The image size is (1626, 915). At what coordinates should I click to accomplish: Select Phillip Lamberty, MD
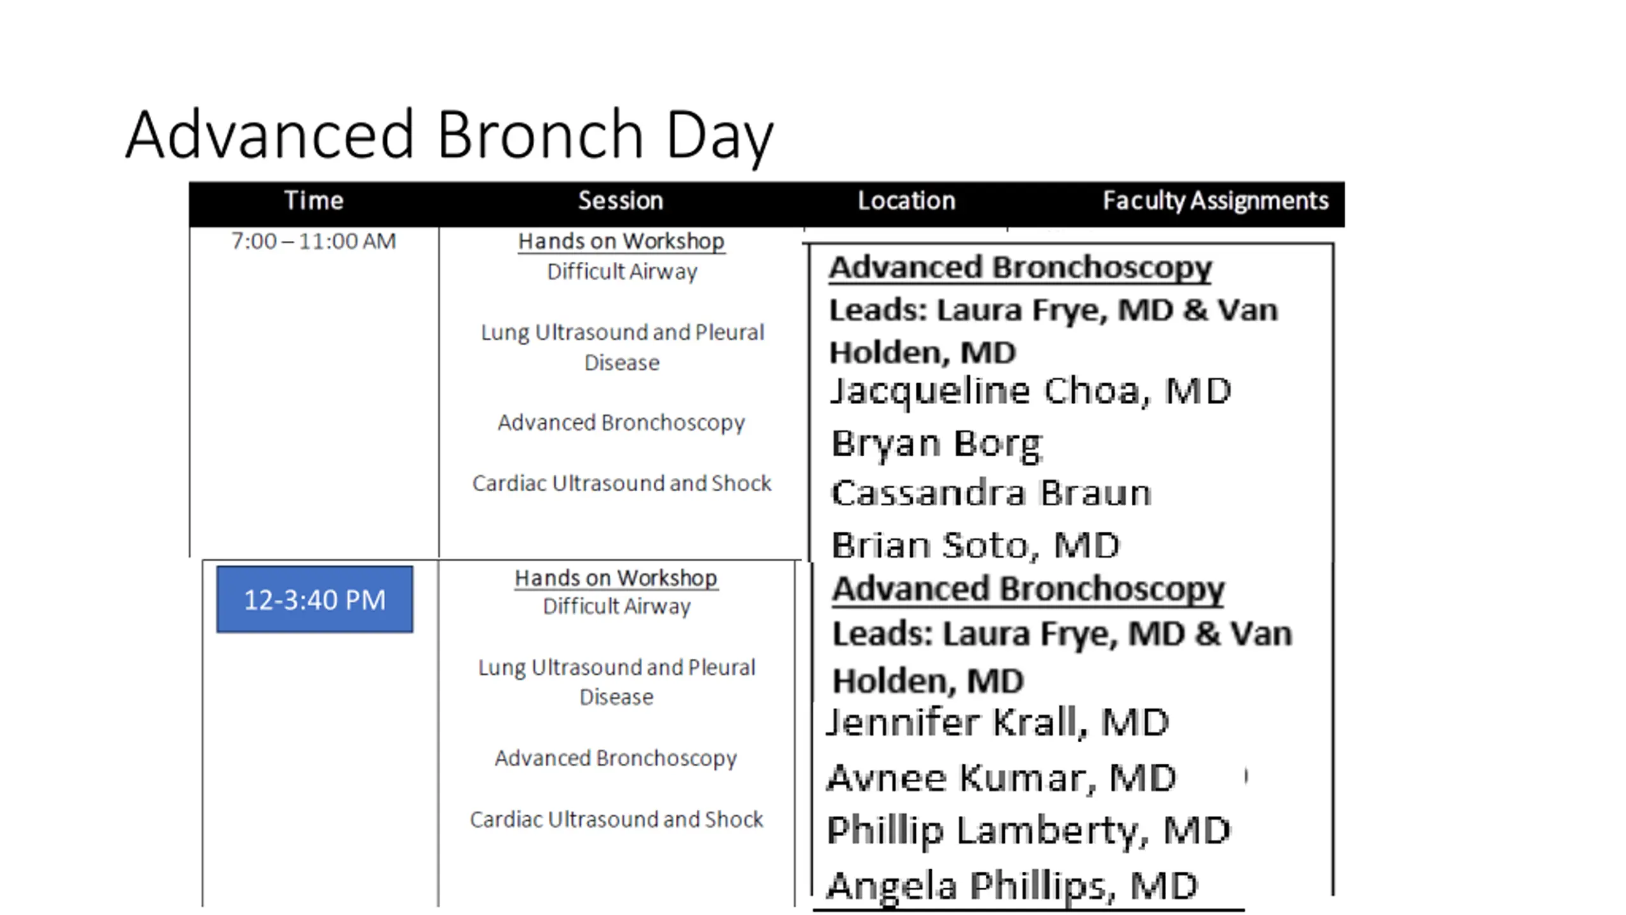tap(1029, 830)
